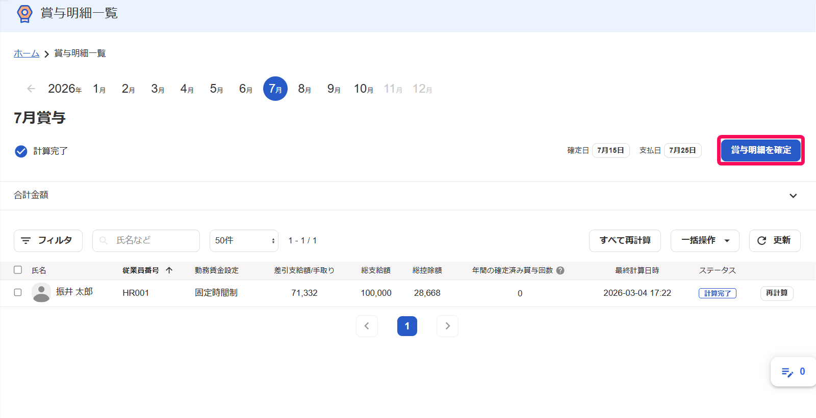
Task: Click the 100,000 total pay cell
Action: coord(376,293)
